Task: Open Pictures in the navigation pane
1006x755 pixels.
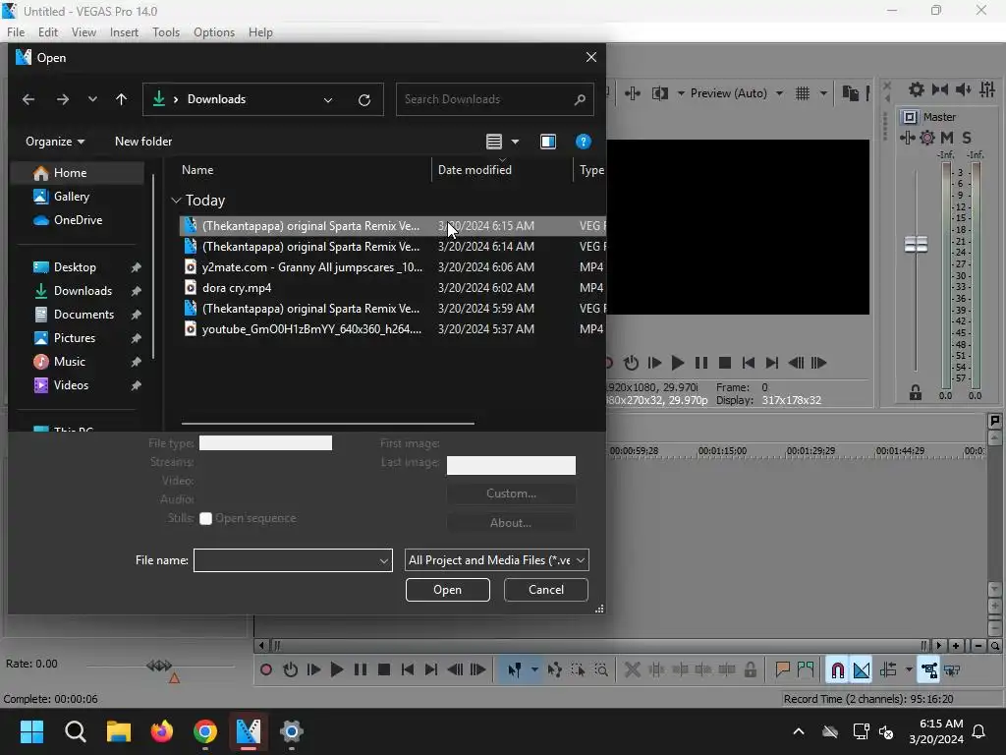Action: 75,338
